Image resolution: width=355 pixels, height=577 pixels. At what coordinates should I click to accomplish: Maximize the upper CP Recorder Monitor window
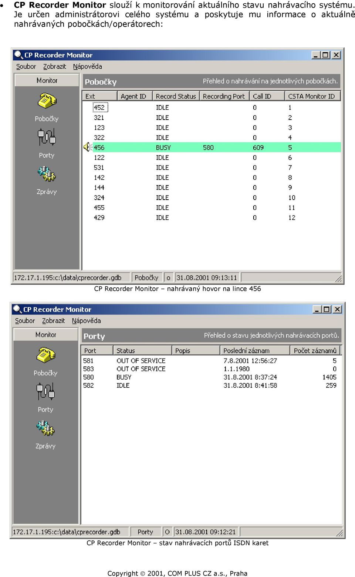[325, 55]
